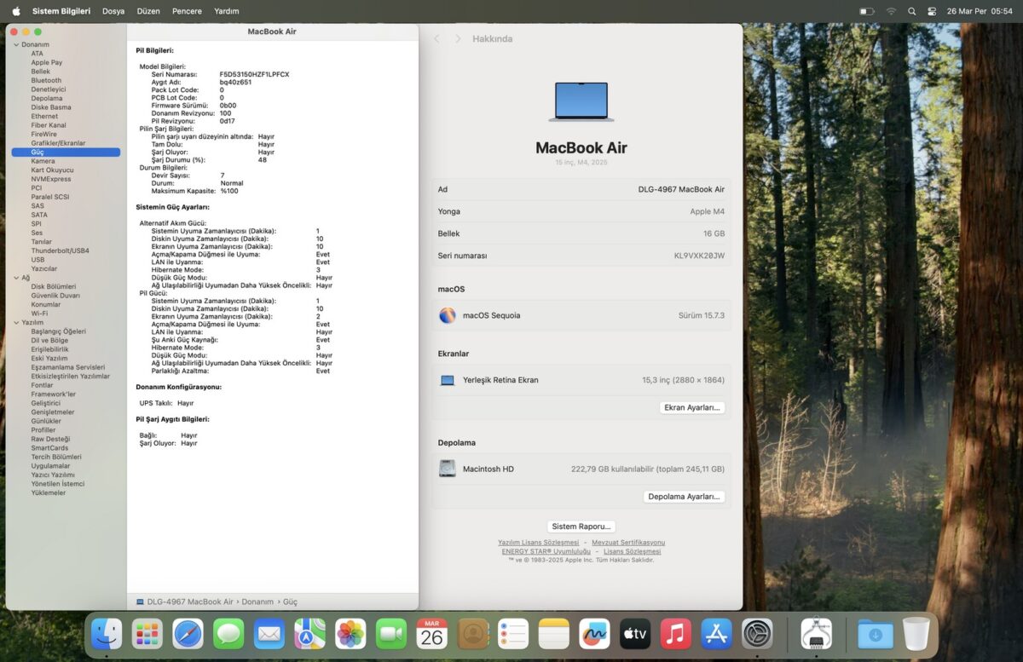Select Bluetooth in the sidebar
Image resolution: width=1023 pixels, height=662 pixels.
(46, 80)
